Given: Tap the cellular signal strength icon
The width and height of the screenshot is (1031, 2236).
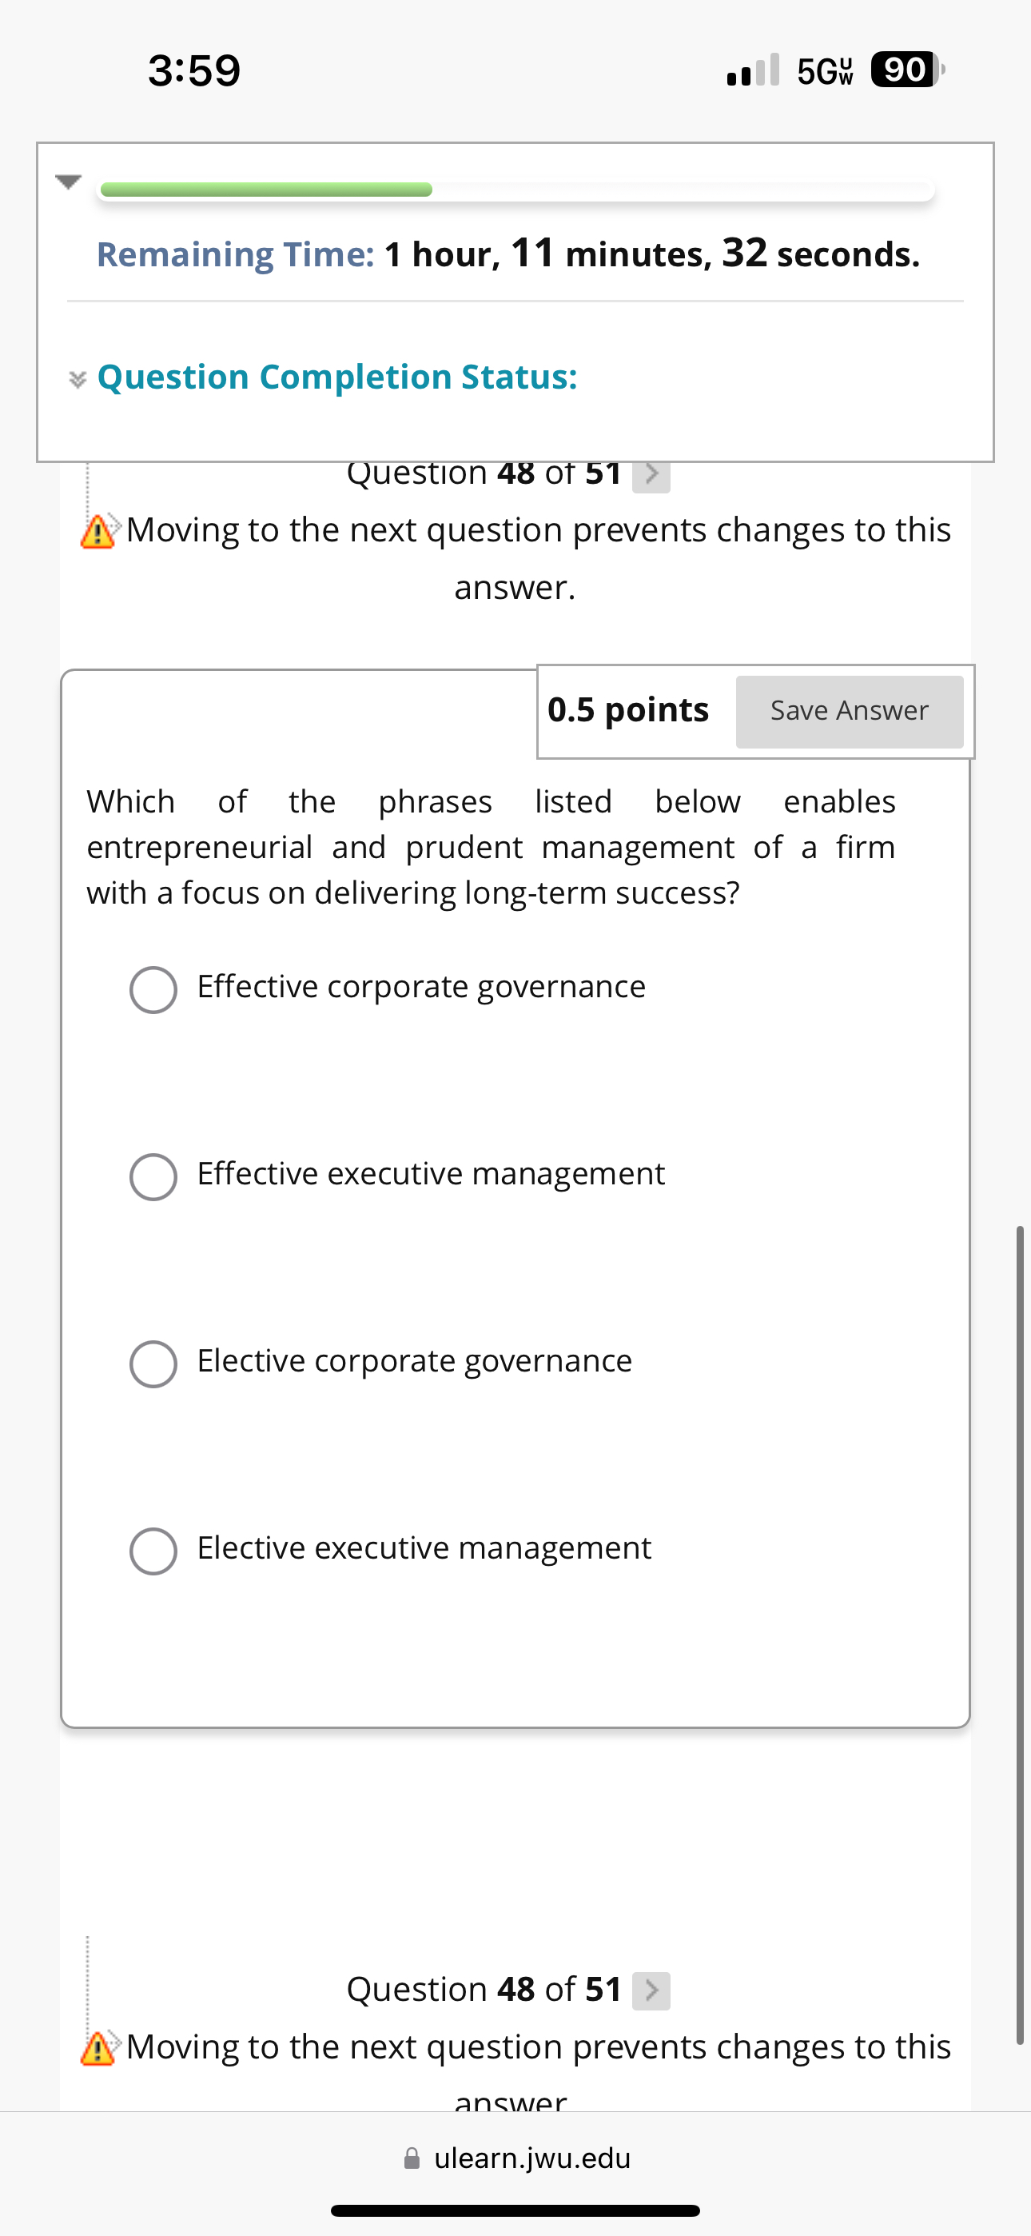Looking at the screenshot, I should pos(752,70).
